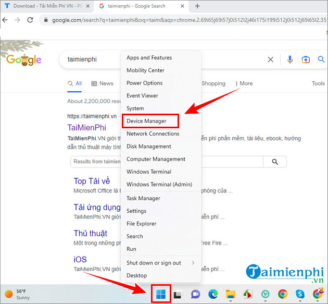Switch to the Shopping results tab
Viewport: 328px width, 304px height.
[x=213, y=83]
